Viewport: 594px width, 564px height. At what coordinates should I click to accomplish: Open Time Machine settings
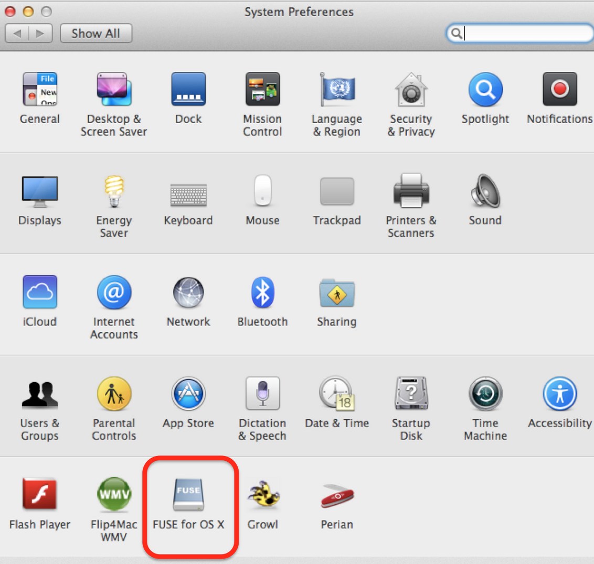click(x=485, y=394)
